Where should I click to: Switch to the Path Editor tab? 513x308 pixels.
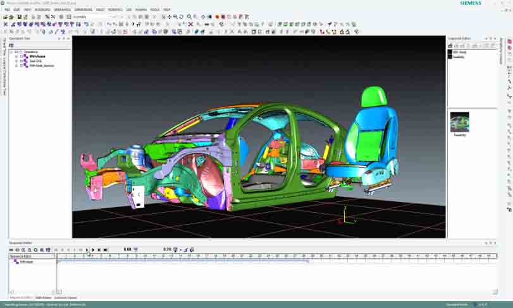click(x=43, y=297)
